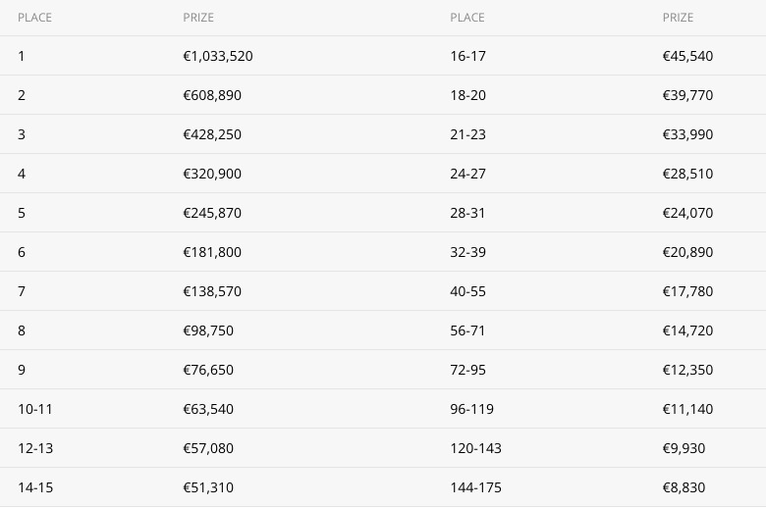Select the left PRIZE column header
The height and width of the screenshot is (508, 766).
coord(198,18)
